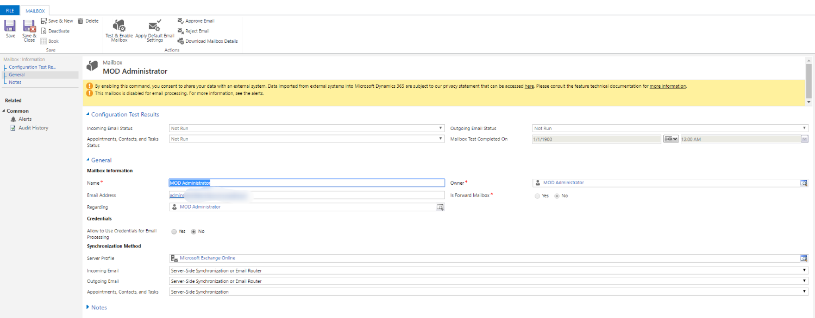Click the mailbox Name input field
815x318 pixels.
307,183
